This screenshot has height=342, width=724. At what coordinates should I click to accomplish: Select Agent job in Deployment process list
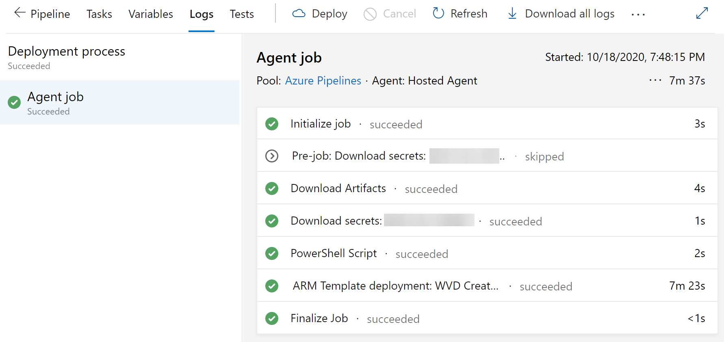tap(56, 97)
